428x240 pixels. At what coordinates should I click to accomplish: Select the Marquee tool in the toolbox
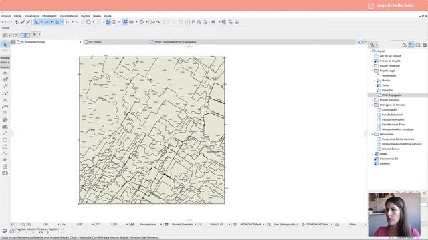(x=5, y=51)
